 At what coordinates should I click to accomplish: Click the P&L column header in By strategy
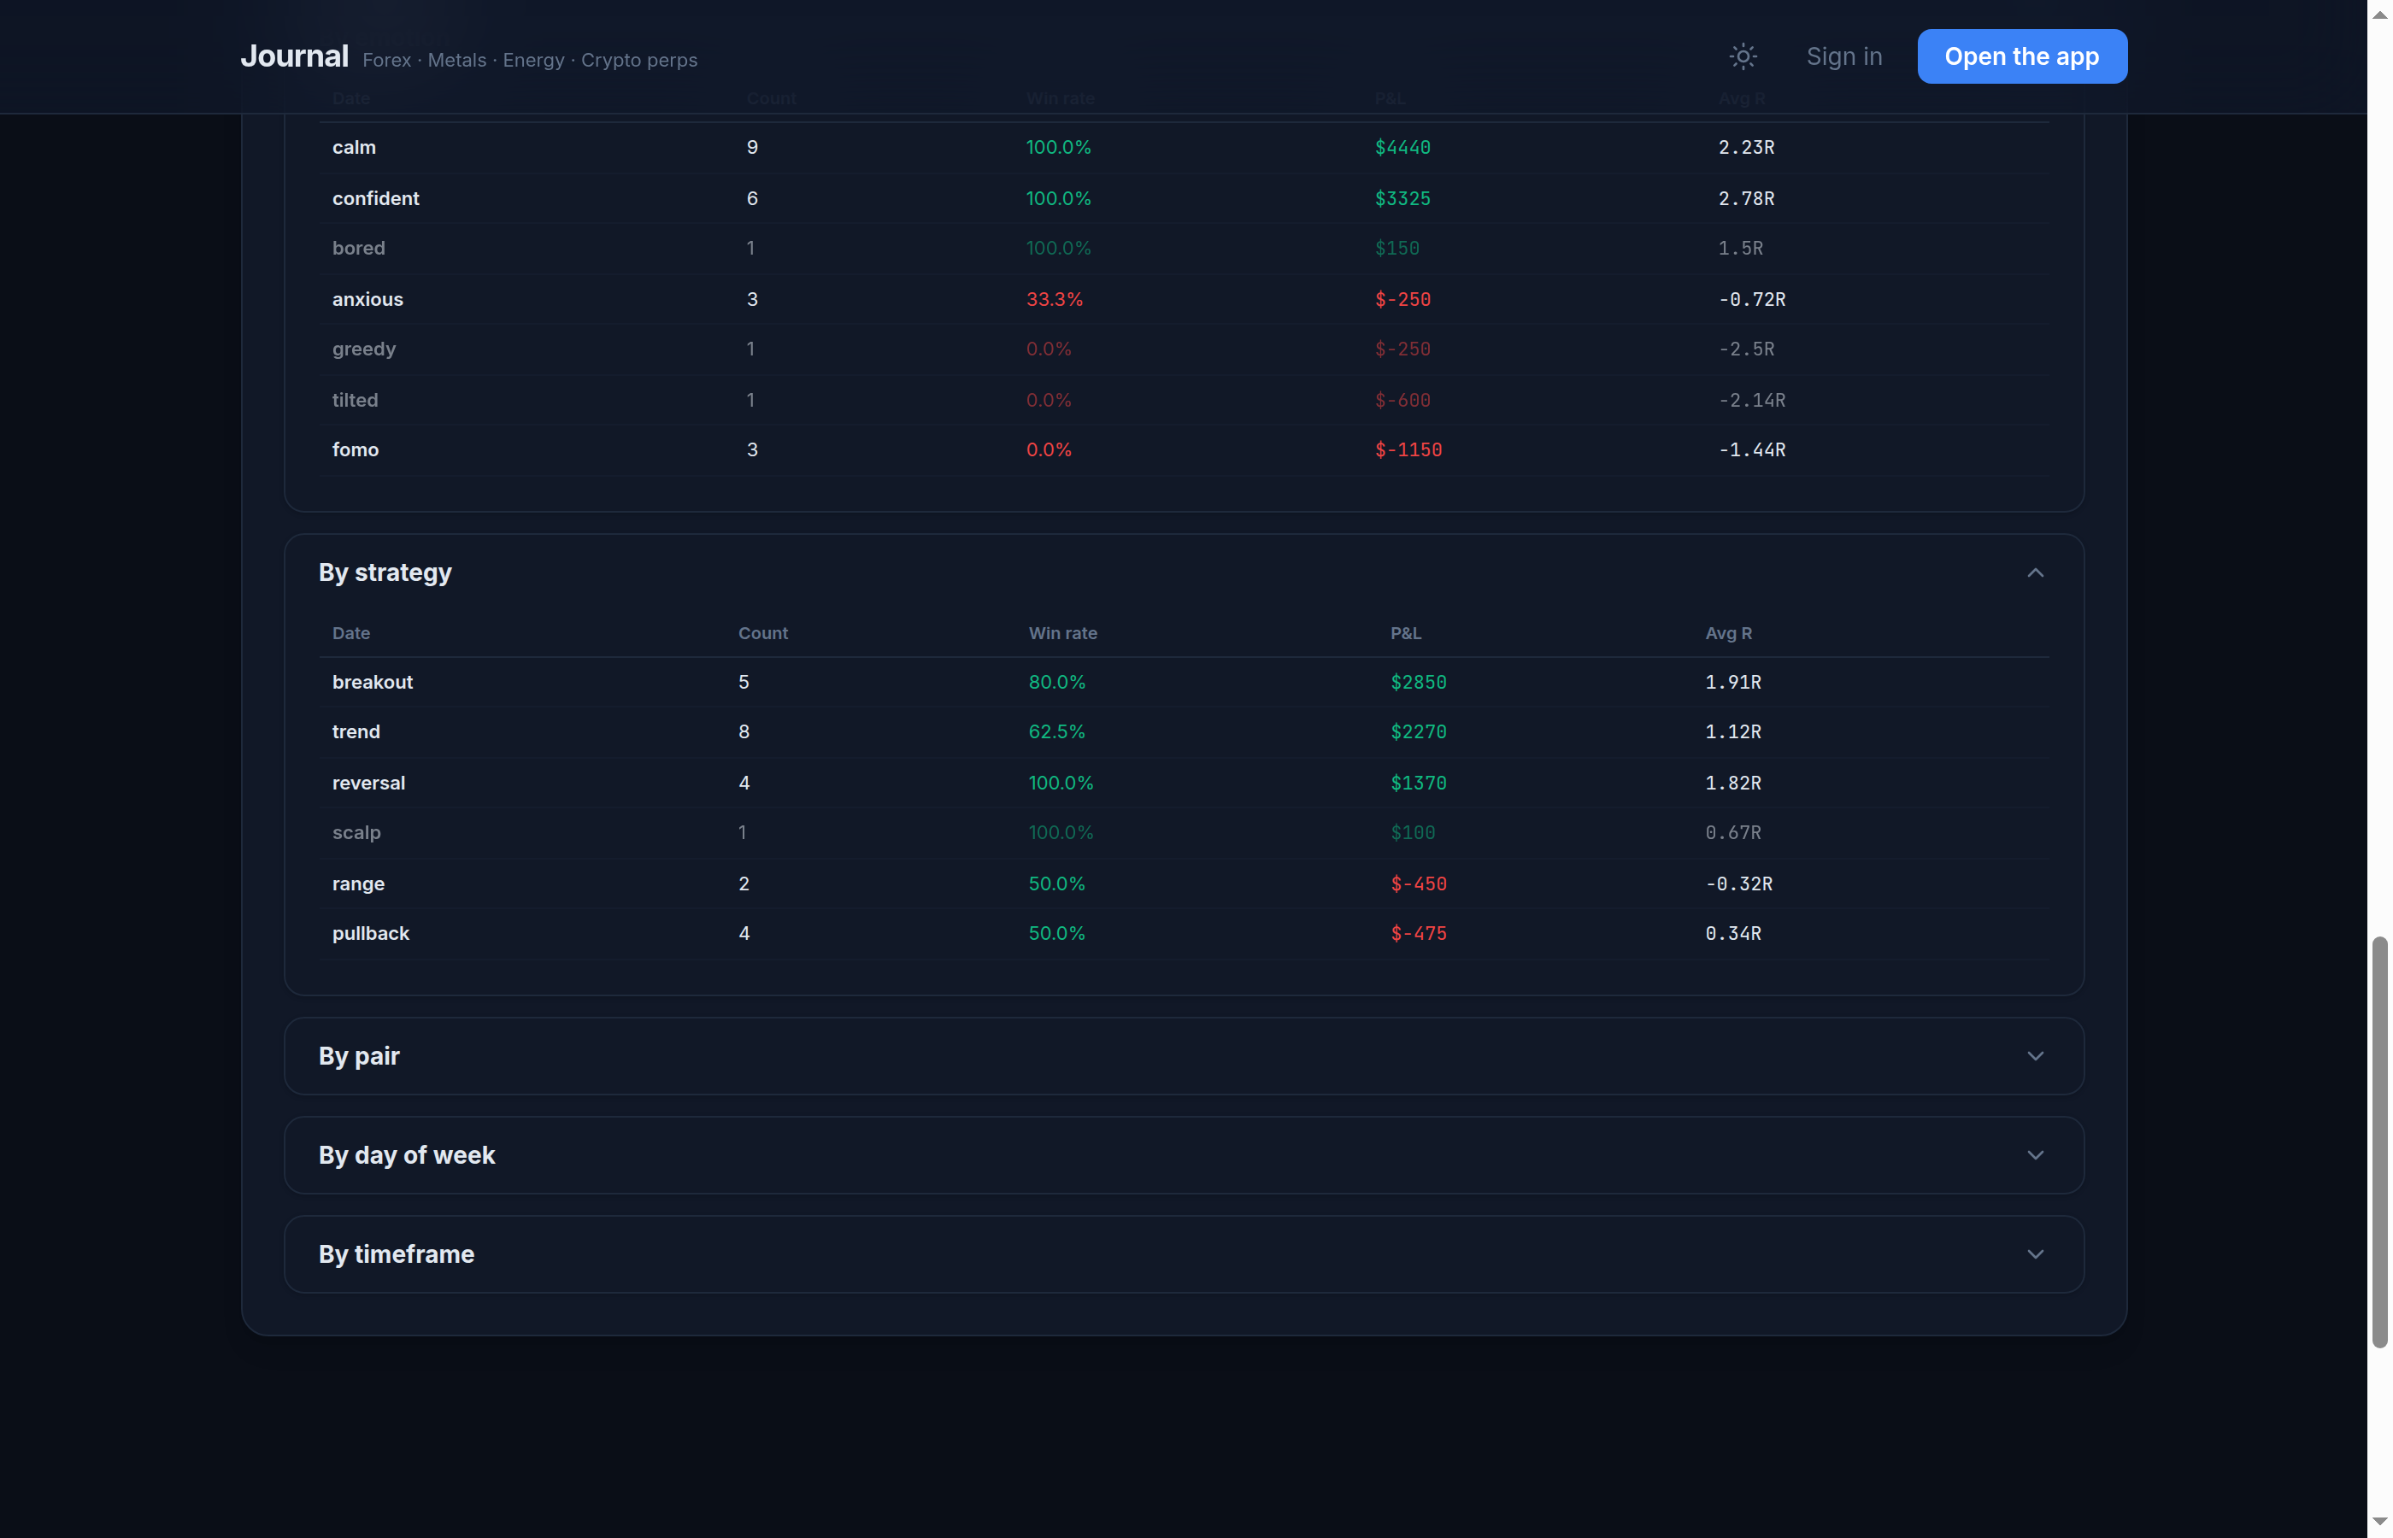[x=1405, y=633]
